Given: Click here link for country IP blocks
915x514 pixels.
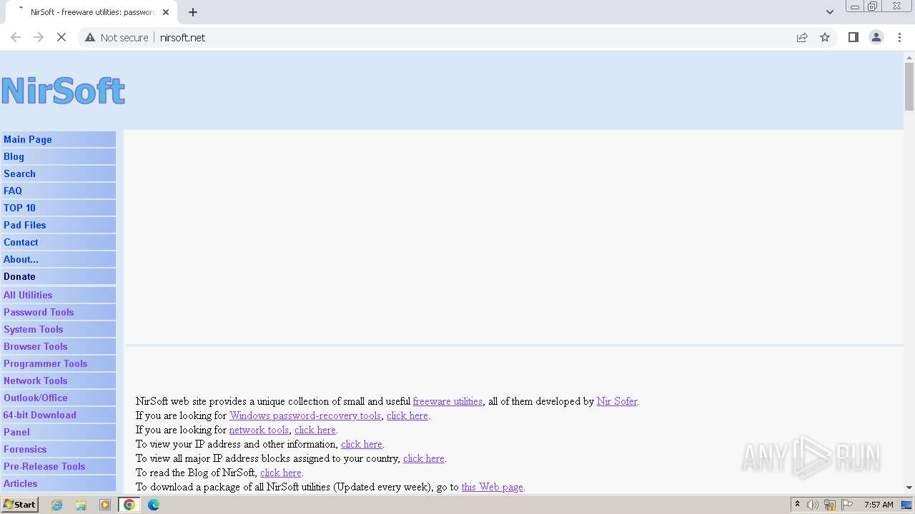Looking at the screenshot, I should (x=424, y=458).
